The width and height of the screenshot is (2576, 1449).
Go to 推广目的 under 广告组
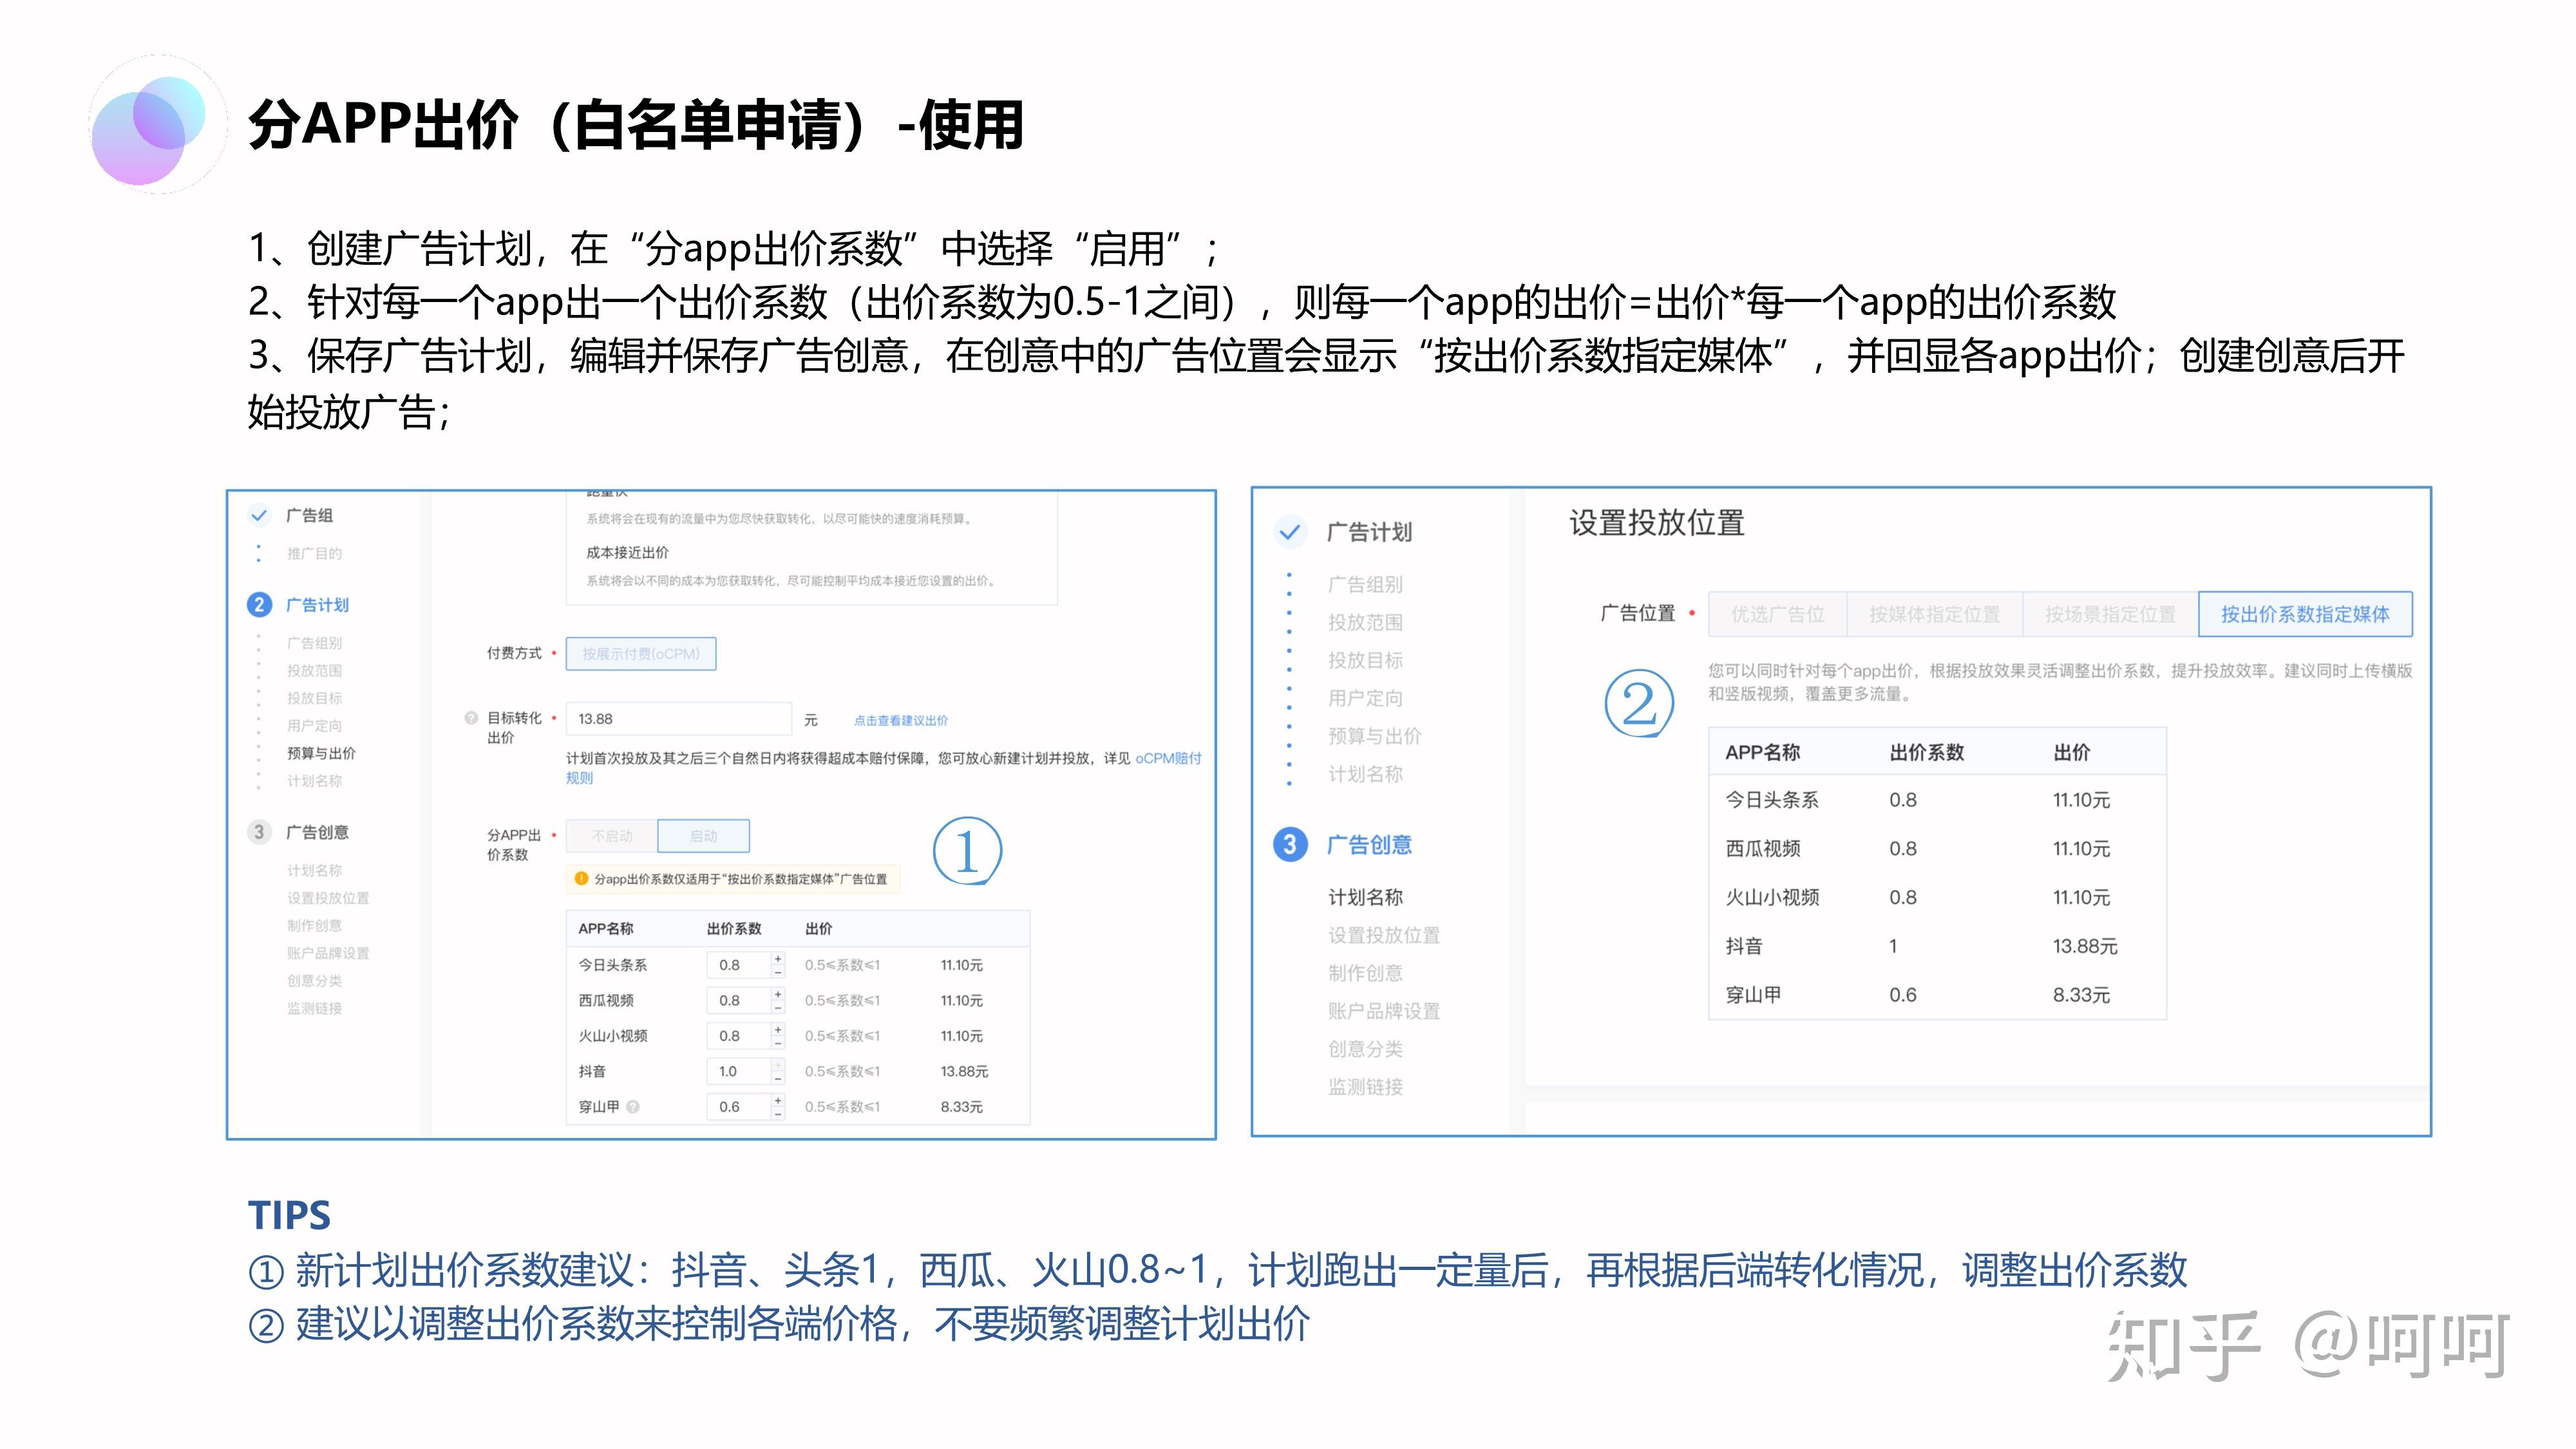pyautogui.click(x=314, y=553)
